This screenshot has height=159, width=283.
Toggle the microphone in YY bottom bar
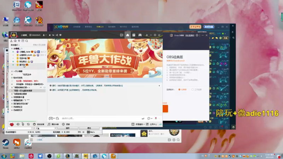click(23, 124)
